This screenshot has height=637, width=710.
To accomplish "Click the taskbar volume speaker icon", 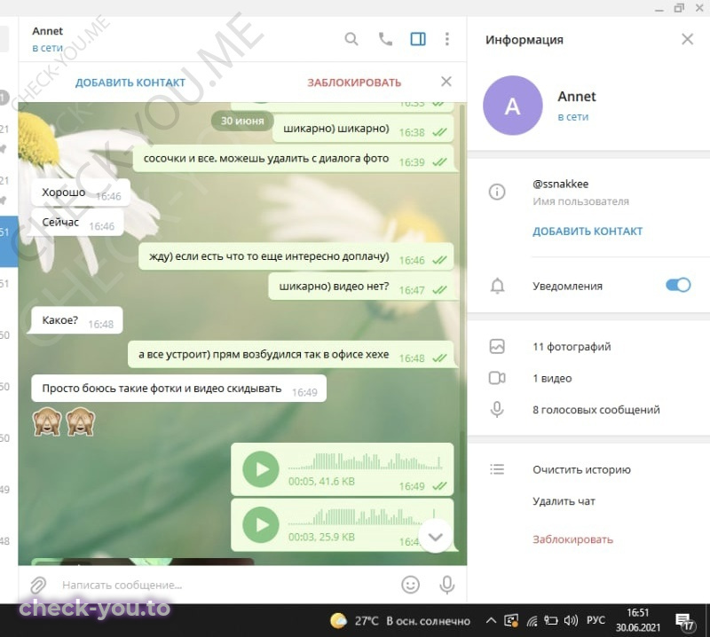I will (x=571, y=620).
